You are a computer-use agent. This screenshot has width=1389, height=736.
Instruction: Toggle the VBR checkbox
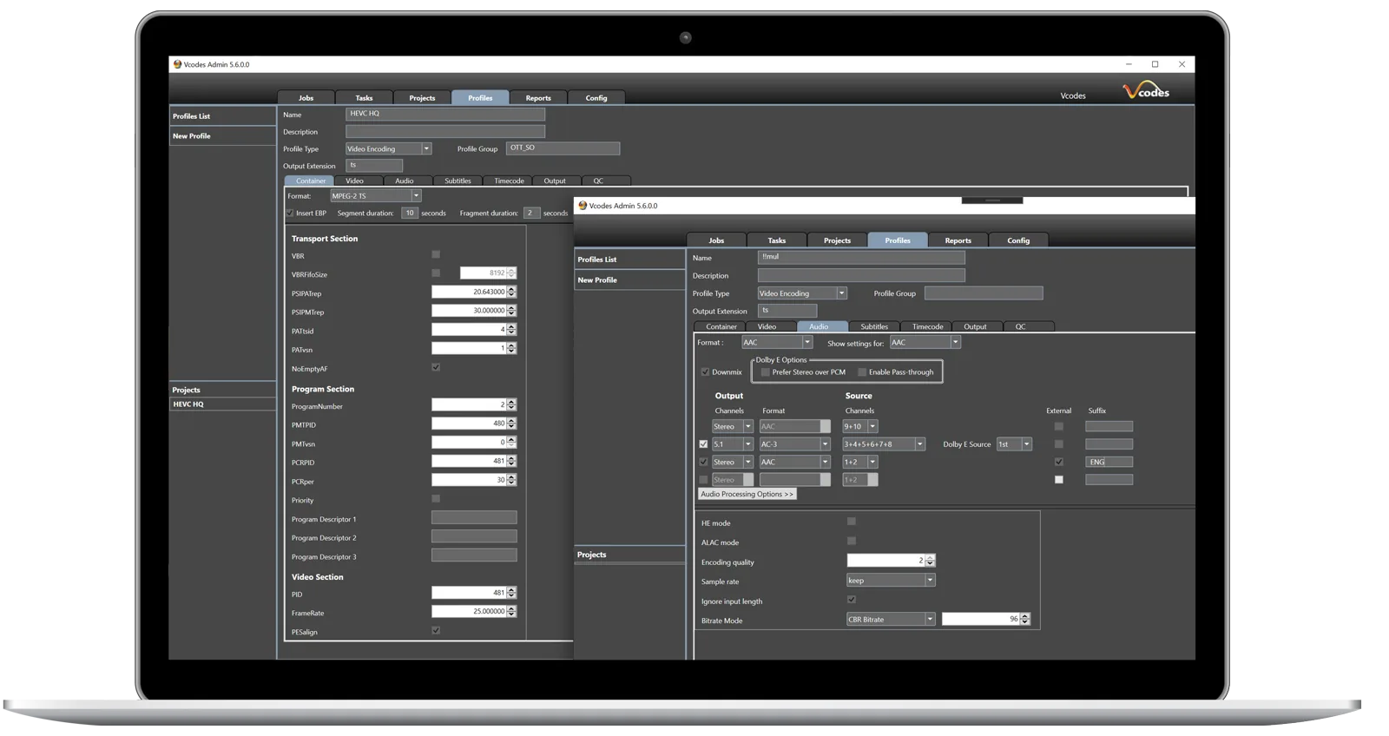point(436,254)
